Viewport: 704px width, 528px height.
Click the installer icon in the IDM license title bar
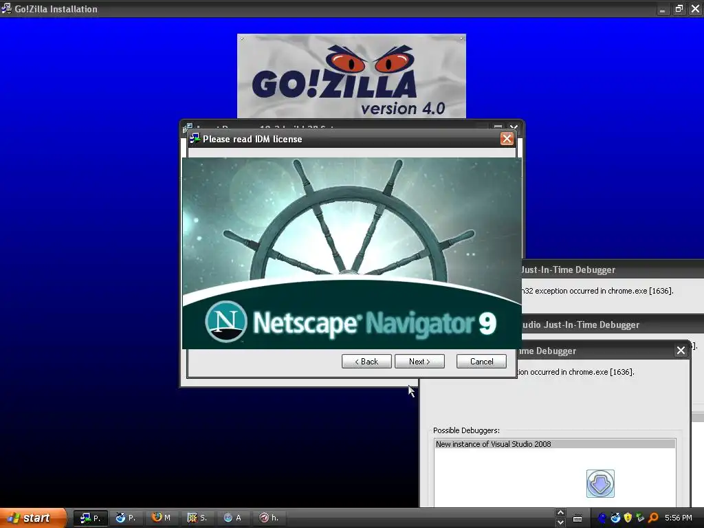coord(195,138)
